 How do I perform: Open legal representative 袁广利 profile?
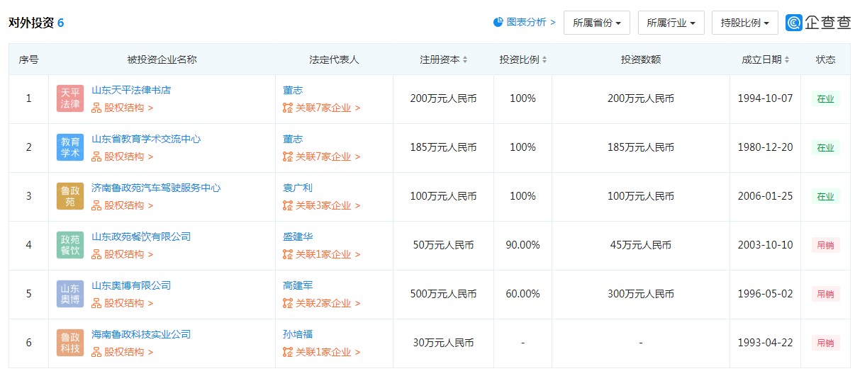point(298,188)
